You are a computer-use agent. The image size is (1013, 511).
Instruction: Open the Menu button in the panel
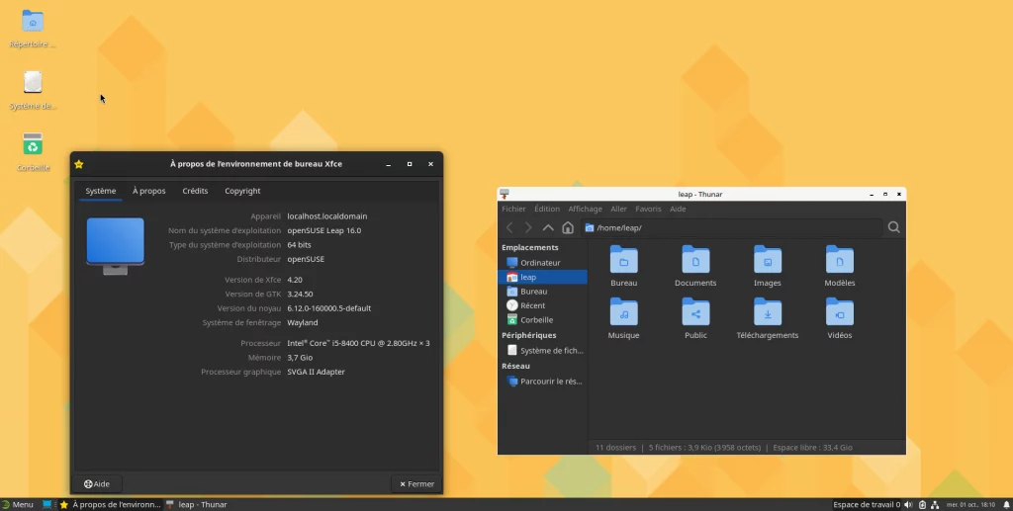(18, 504)
